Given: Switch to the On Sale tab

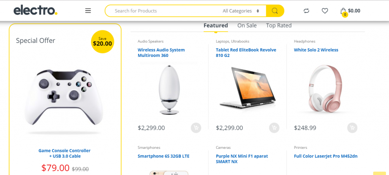Looking at the screenshot, I should [x=247, y=25].
